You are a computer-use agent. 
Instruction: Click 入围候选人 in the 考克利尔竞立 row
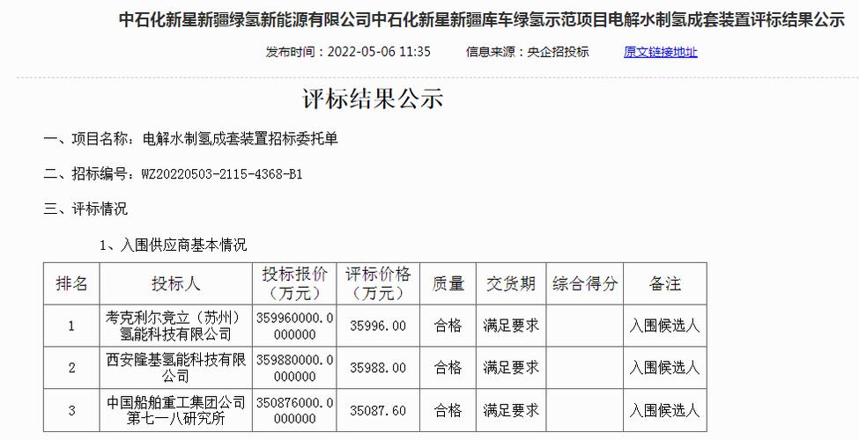coord(665,326)
